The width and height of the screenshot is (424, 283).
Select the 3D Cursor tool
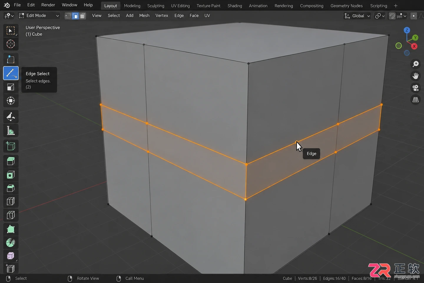coord(11,44)
